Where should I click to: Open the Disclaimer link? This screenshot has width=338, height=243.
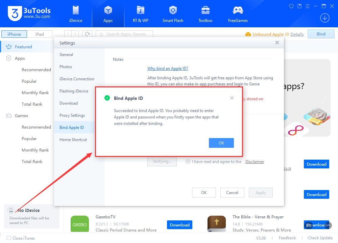[x=255, y=162]
